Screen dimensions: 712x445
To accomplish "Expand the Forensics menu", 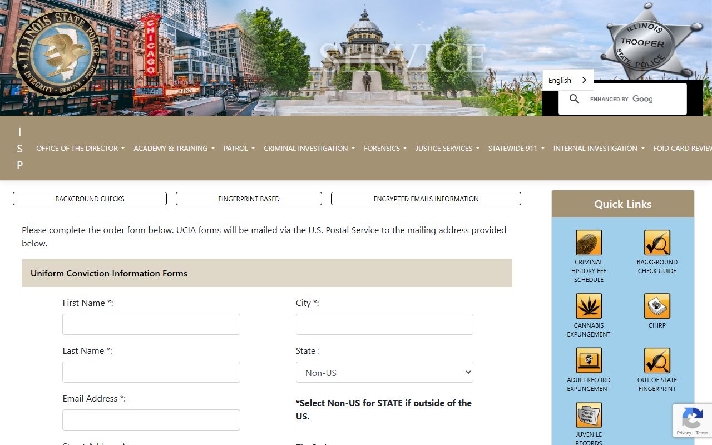I will 385,148.
